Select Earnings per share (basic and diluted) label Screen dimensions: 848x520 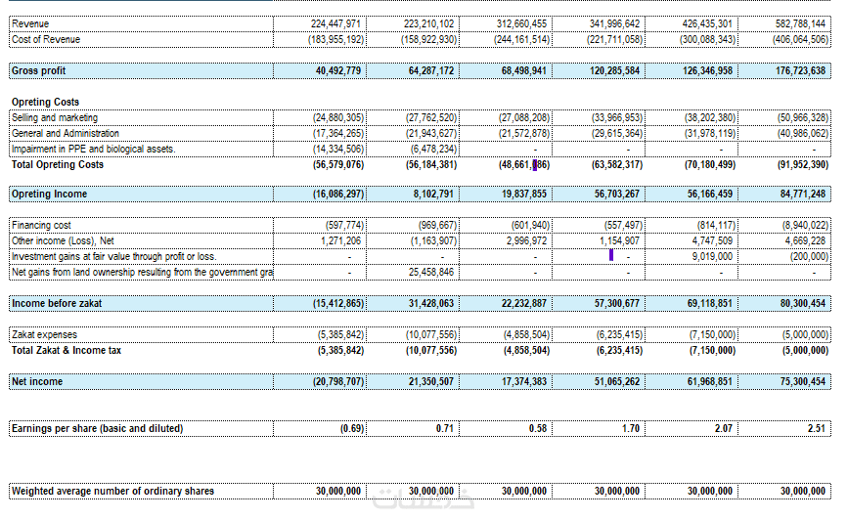[x=98, y=429]
